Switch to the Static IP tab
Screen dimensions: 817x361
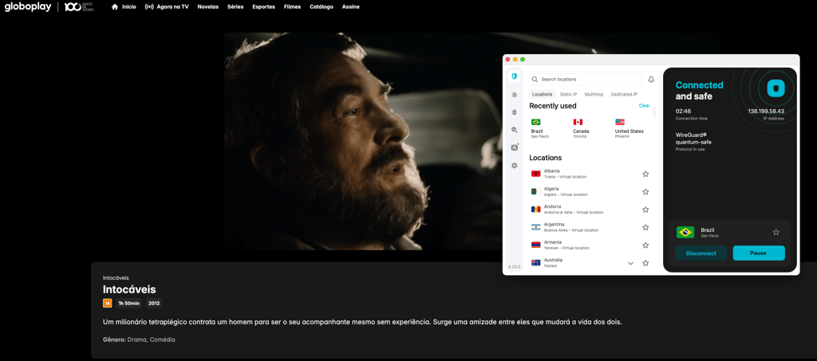[568, 94]
